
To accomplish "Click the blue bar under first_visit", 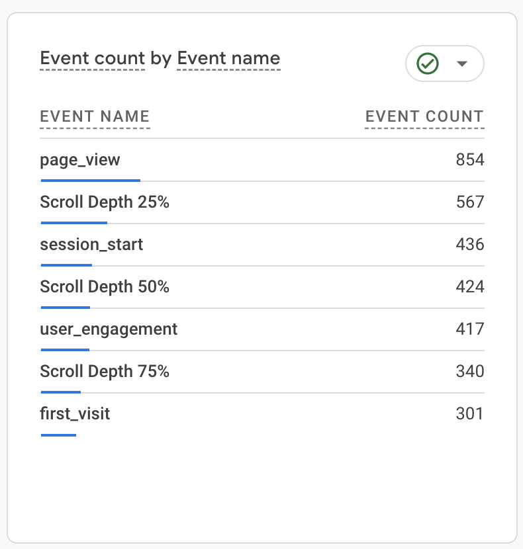I will coord(58,435).
